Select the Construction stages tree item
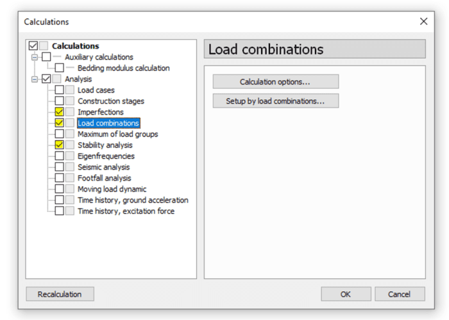 [111, 101]
